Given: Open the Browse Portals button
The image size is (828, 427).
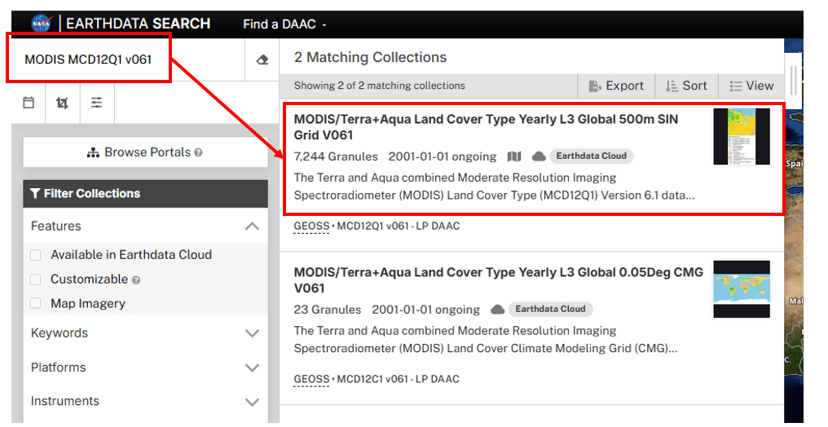Looking at the screenshot, I should [x=145, y=152].
